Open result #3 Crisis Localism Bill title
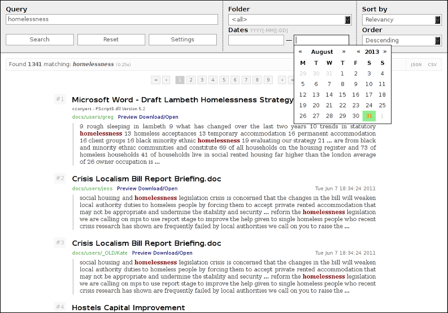Viewport: 448px width, 313px height. tap(146, 244)
